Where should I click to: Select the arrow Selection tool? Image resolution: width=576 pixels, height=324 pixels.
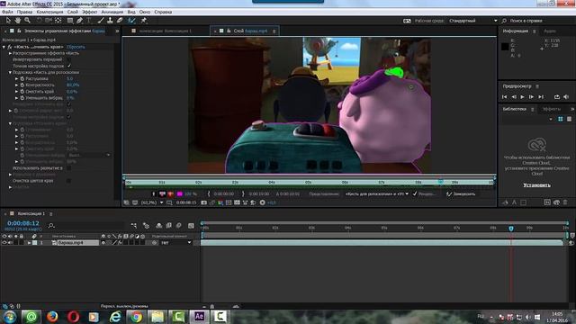click(8, 21)
